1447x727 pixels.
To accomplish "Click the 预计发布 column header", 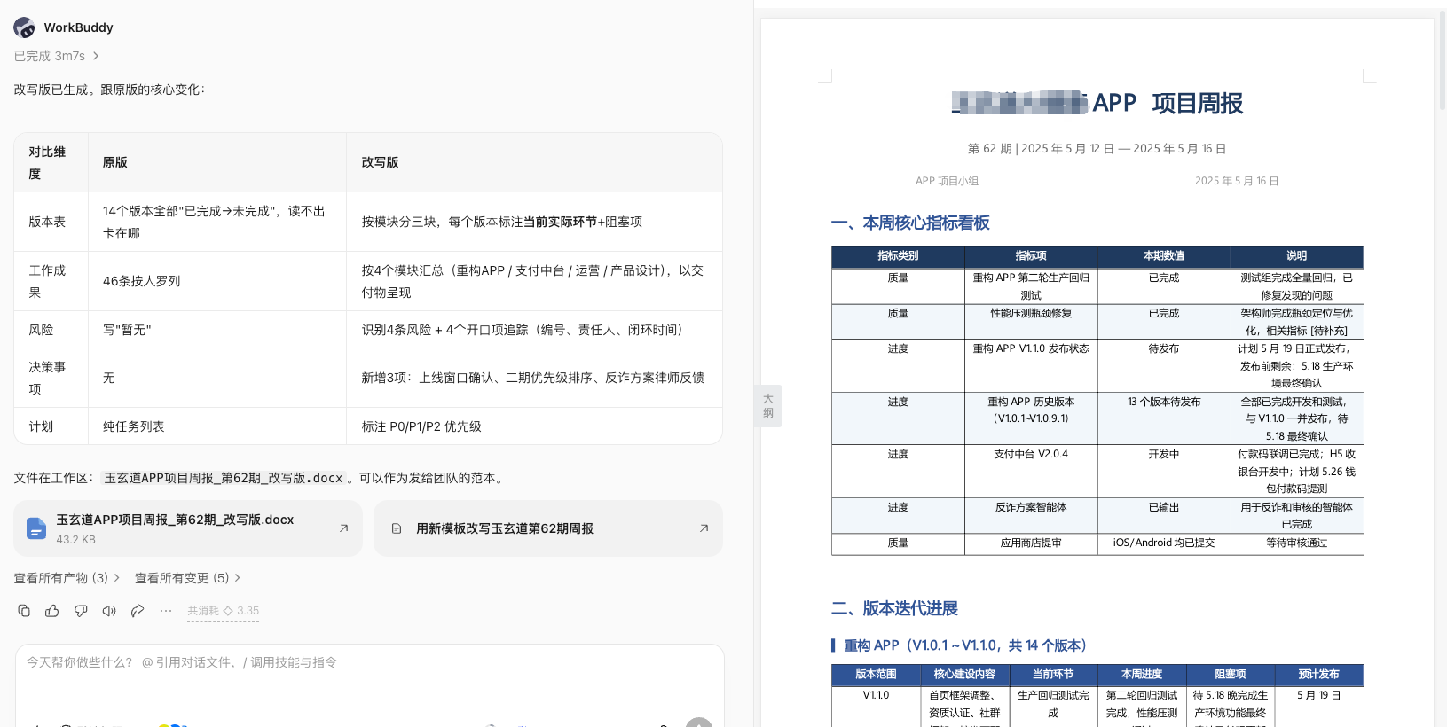I will (x=1318, y=674).
